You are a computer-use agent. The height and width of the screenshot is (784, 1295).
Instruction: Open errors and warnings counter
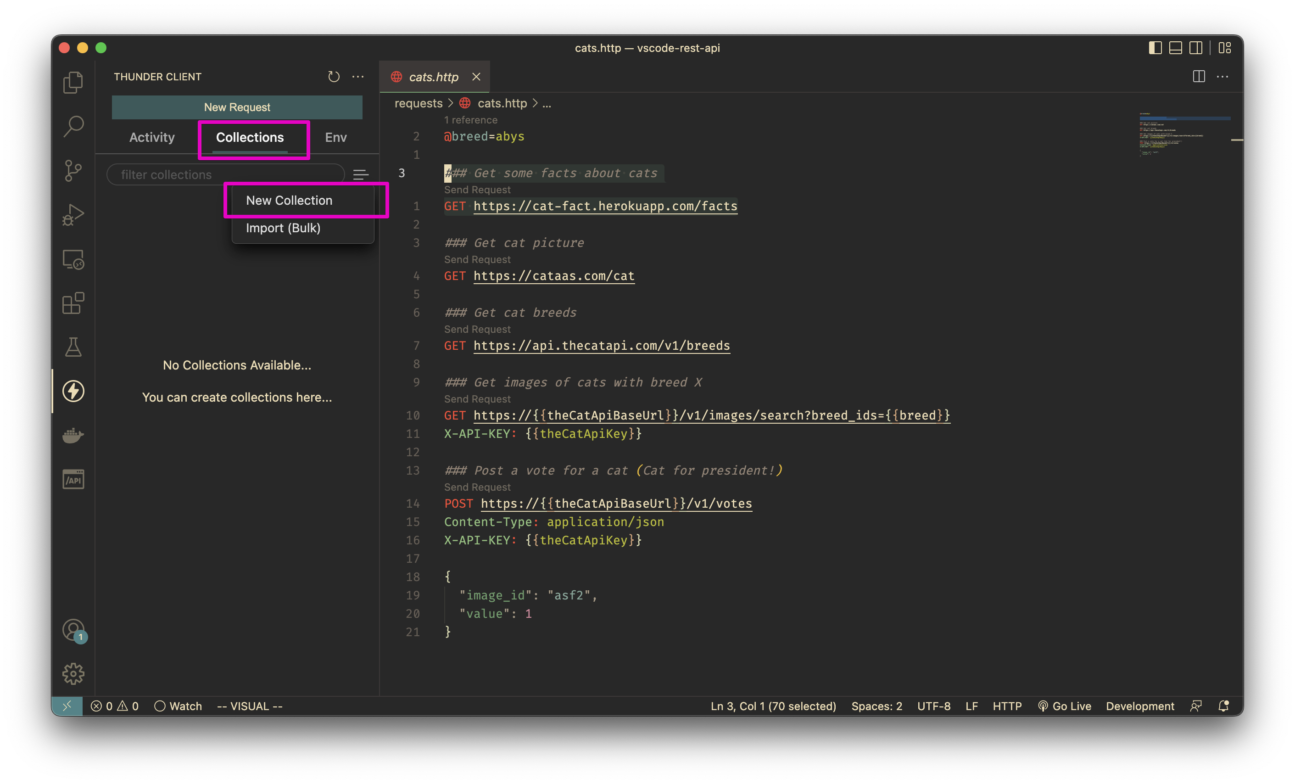click(x=115, y=706)
